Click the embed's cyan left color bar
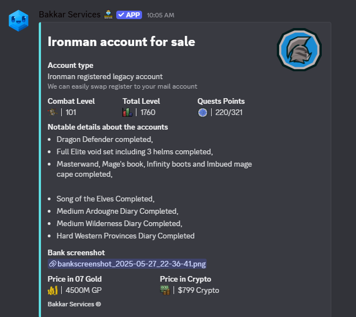Viewport: 356px width, 317px height. tap(40, 169)
